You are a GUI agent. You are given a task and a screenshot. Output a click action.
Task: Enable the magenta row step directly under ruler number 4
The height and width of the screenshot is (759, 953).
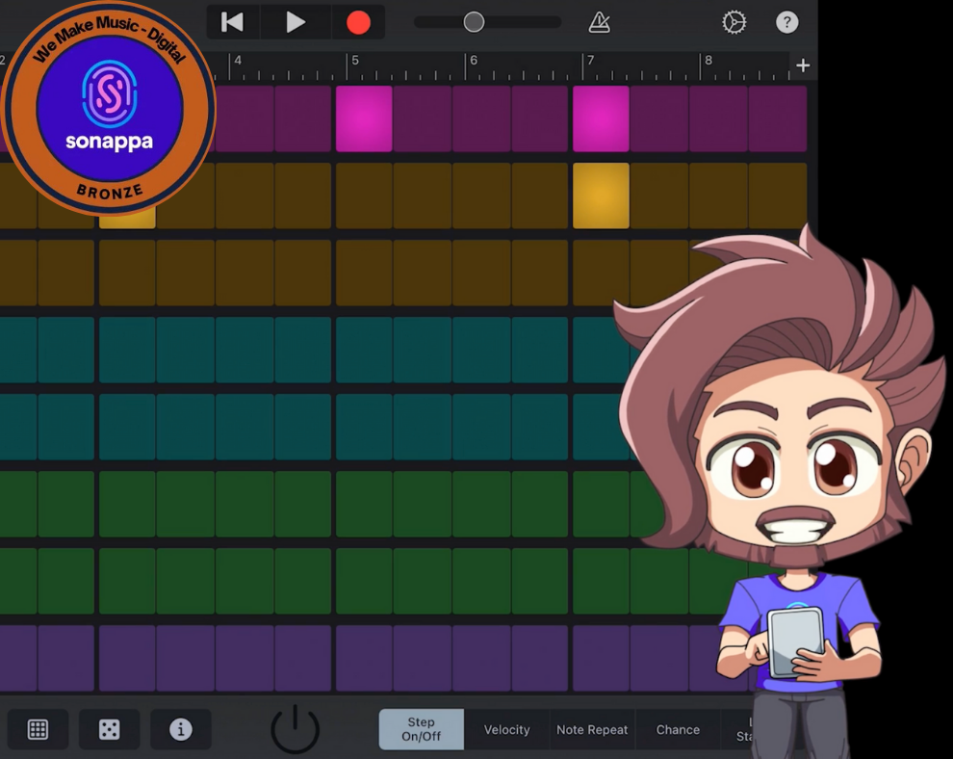pos(245,118)
